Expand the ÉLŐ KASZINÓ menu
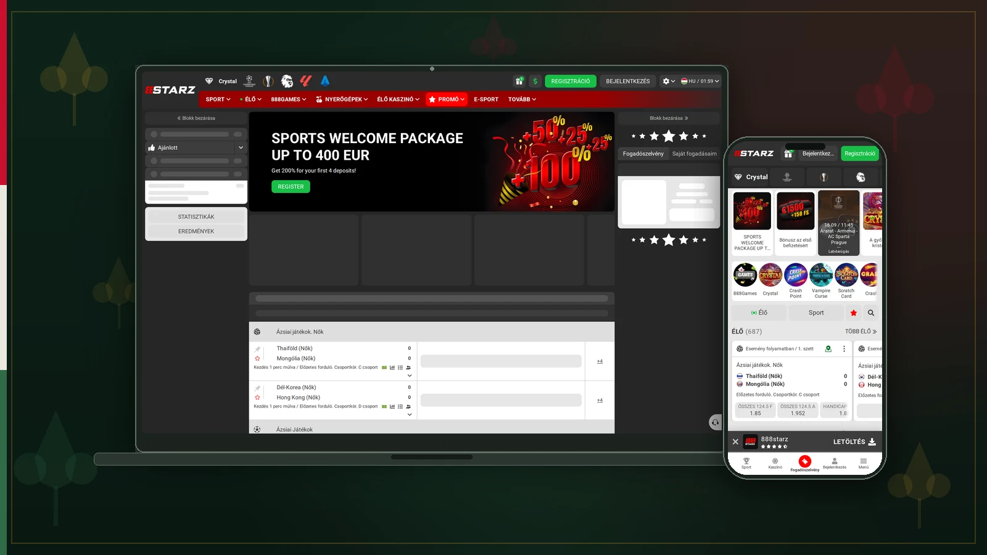Screen dimensions: 987x555 tap(399, 99)
